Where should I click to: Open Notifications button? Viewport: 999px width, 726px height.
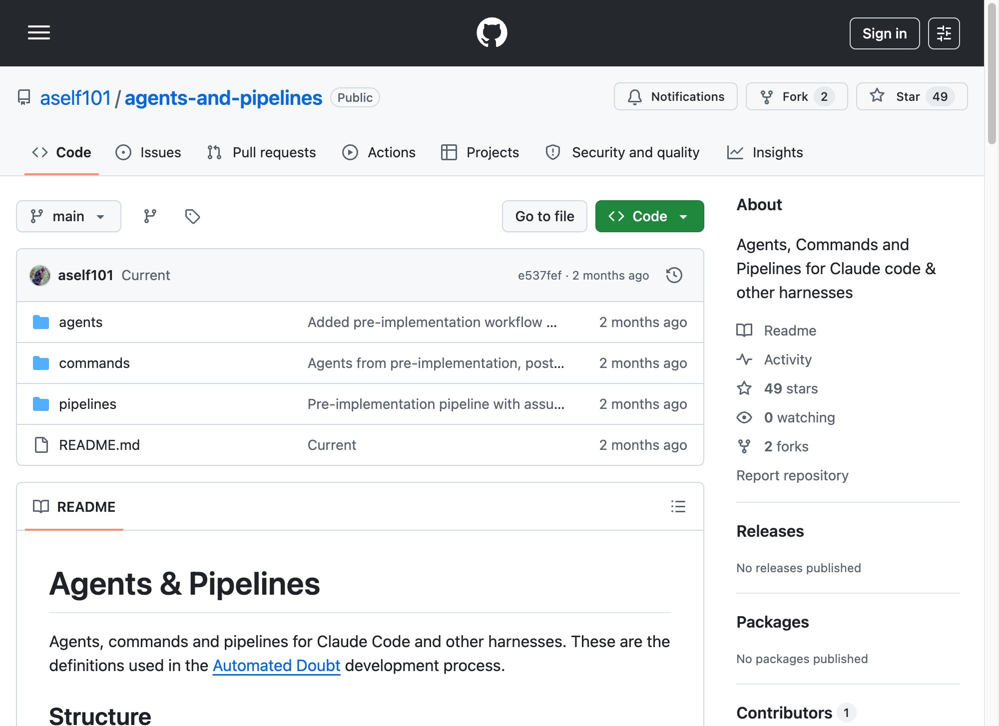tap(675, 96)
